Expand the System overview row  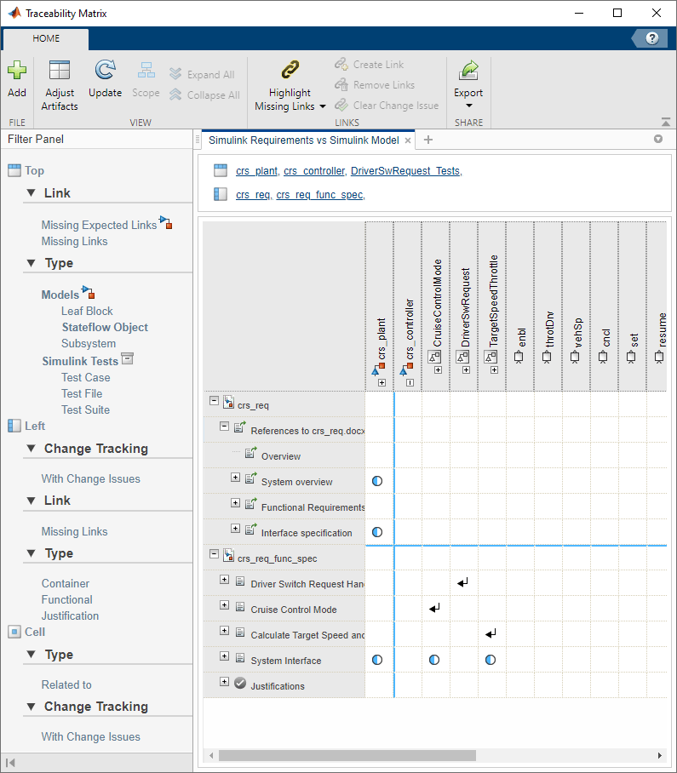236,478
